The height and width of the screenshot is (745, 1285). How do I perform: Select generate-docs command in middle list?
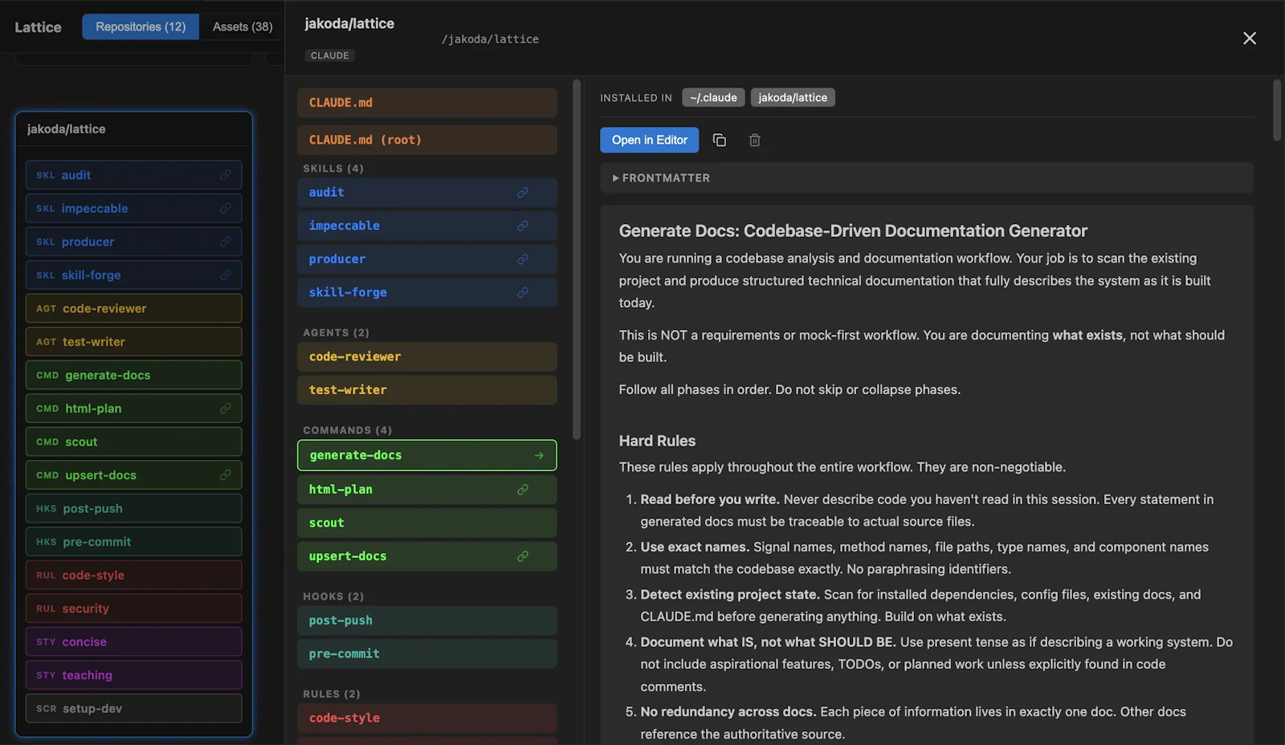(427, 455)
